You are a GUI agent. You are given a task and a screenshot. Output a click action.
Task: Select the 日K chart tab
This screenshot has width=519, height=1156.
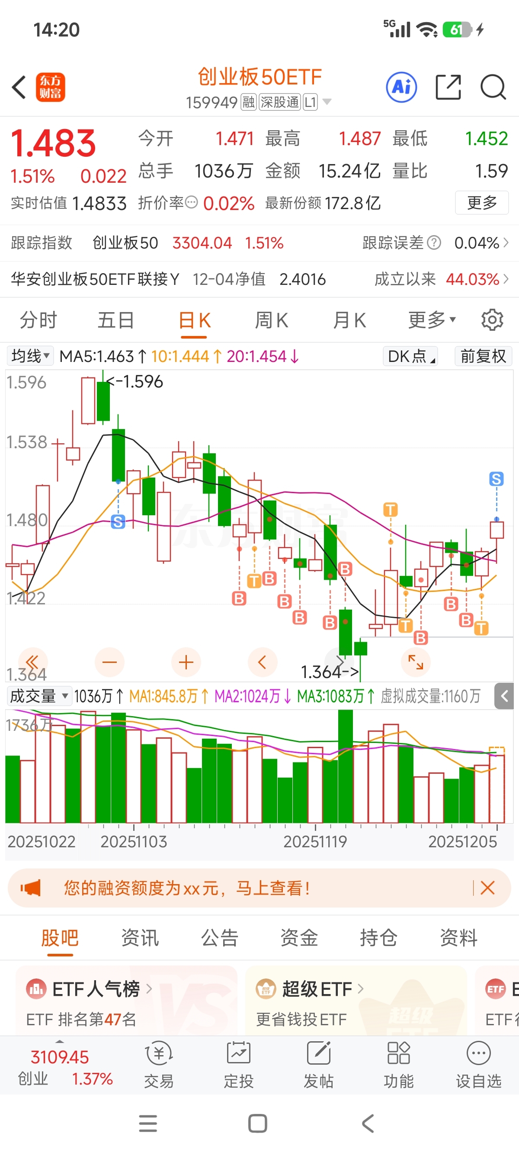coord(194,320)
